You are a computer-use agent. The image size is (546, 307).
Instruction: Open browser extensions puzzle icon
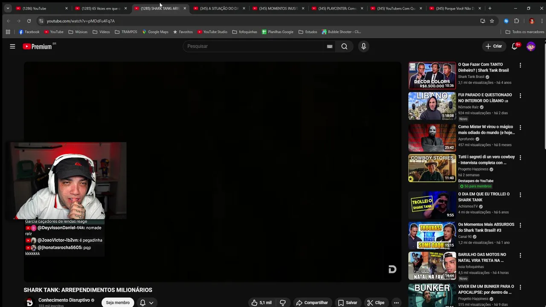pos(517,21)
